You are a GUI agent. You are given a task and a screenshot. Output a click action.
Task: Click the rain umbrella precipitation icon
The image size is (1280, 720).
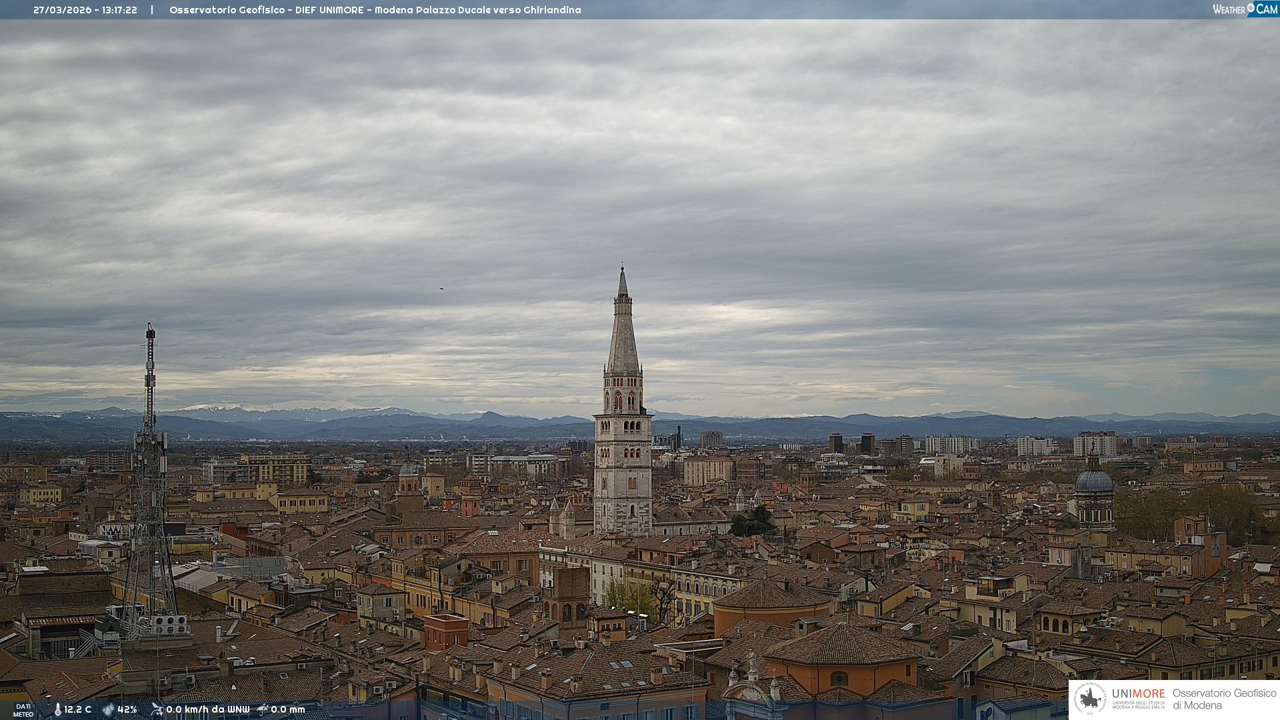point(263,709)
